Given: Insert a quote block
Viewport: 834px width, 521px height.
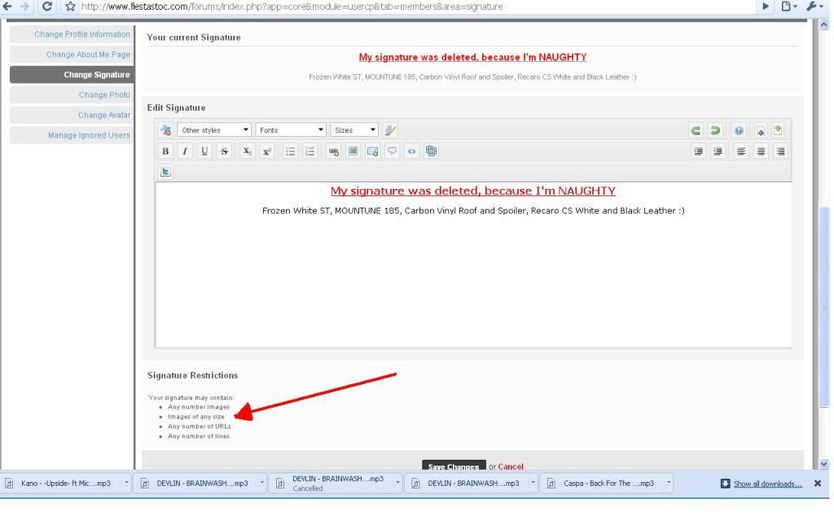Looking at the screenshot, I should pos(392,151).
